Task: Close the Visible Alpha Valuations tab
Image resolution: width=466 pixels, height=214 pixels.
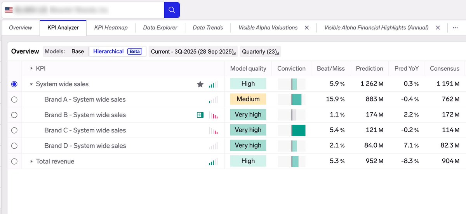Action: [x=307, y=28]
